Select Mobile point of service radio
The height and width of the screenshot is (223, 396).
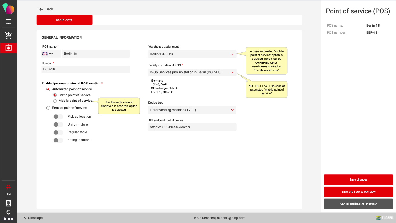pos(55,101)
